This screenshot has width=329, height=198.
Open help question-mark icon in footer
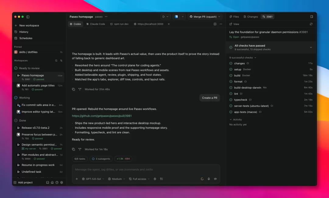(57, 183)
